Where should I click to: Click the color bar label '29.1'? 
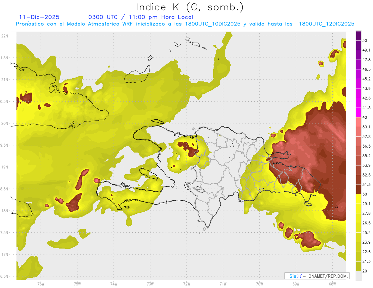tap(366, 203)
